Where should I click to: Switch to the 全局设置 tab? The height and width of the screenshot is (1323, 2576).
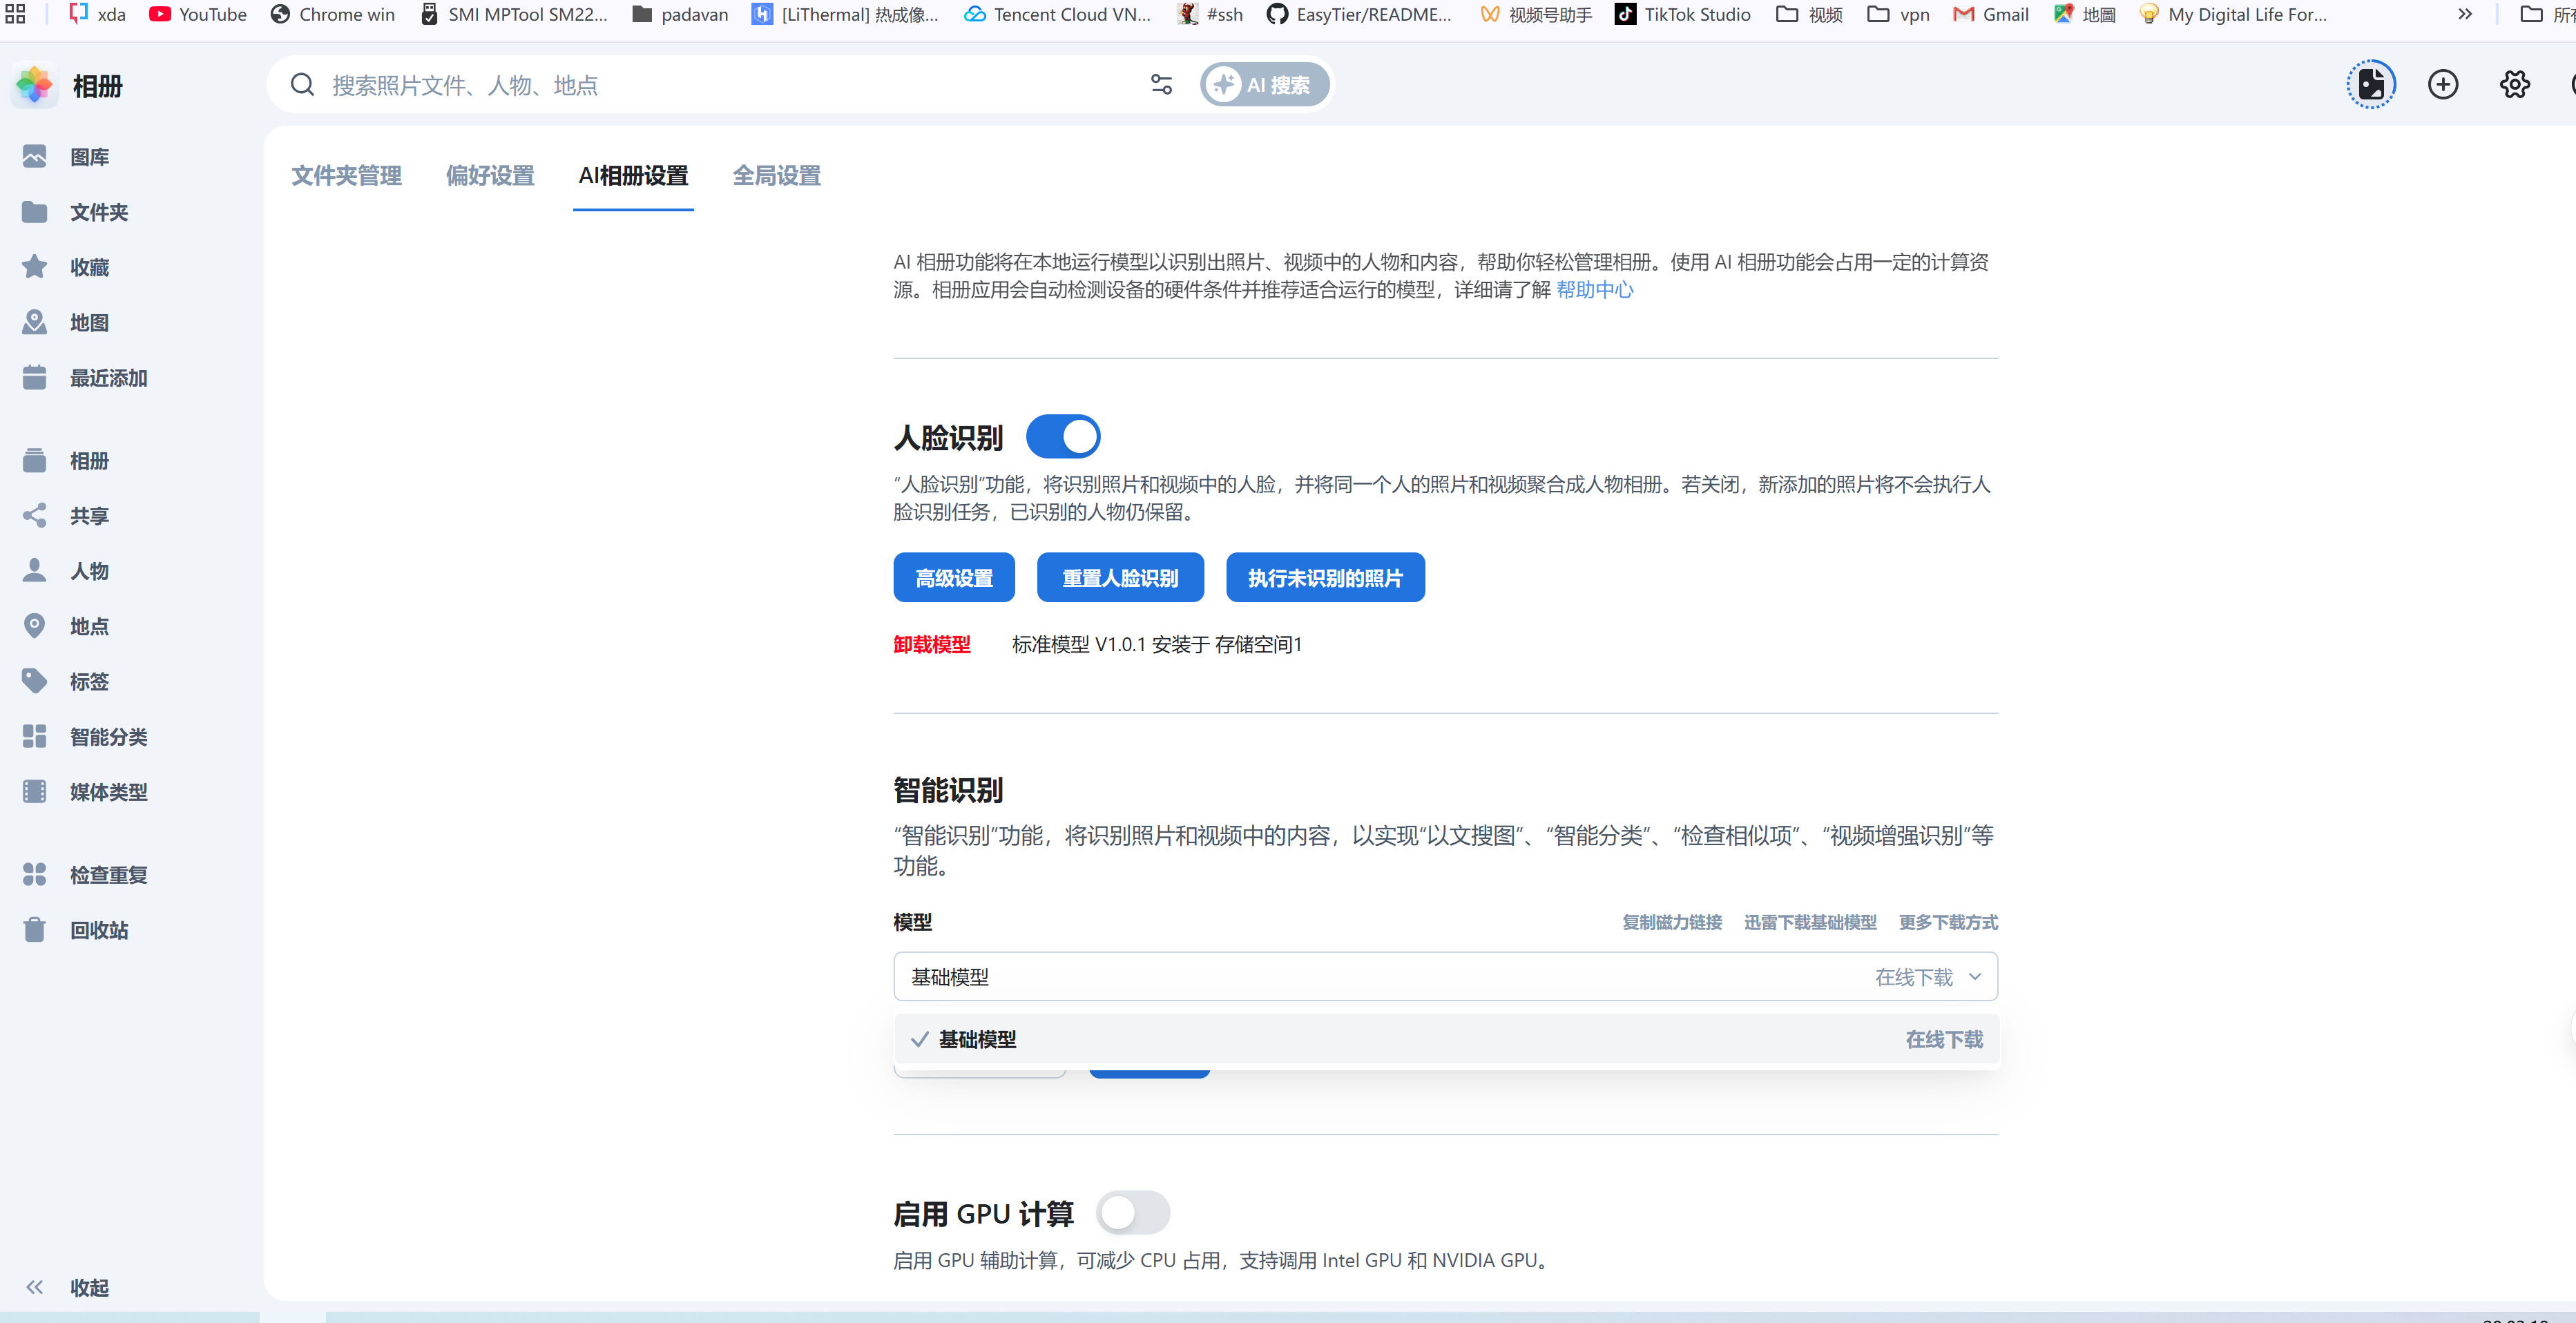coord(776,176)
